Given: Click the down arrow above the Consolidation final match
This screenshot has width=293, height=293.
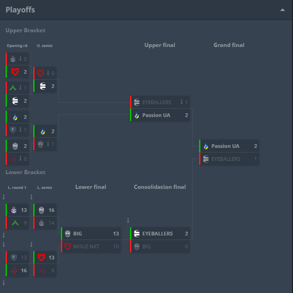Looking at the screenshot, I should [x=128, y=220].
